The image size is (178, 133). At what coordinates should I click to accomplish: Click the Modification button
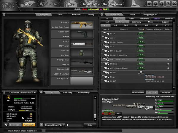138,92
